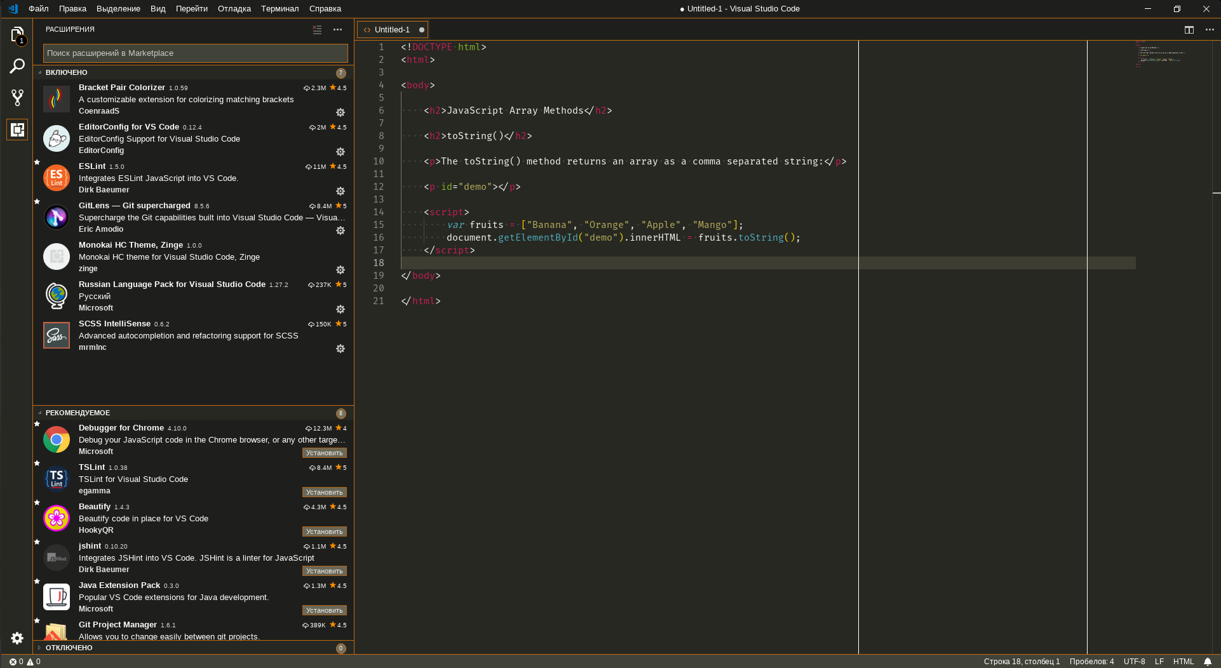The height and width of the screenshot is (668, 1221).
Task: Open Bracket Pair Colorizer manage gear
Action: pyautogui.click(x=341, y=112)
